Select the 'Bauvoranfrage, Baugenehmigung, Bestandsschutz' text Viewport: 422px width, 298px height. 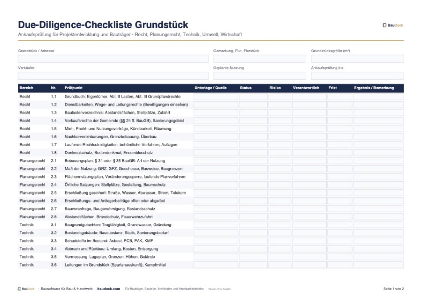pyautogui.click(x=110, y=209)
